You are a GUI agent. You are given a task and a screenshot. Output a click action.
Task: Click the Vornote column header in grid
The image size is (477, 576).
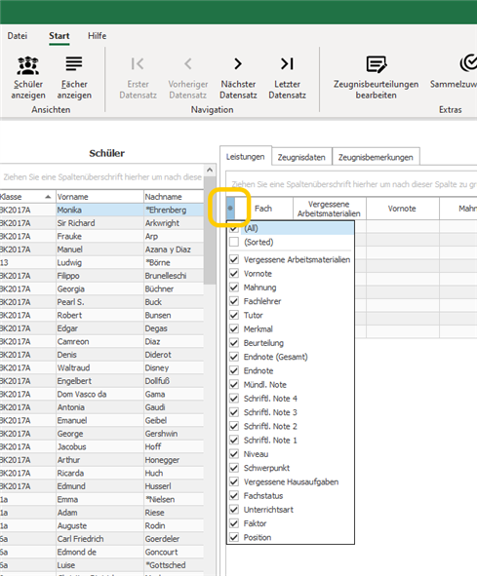[x=402, y=209]
